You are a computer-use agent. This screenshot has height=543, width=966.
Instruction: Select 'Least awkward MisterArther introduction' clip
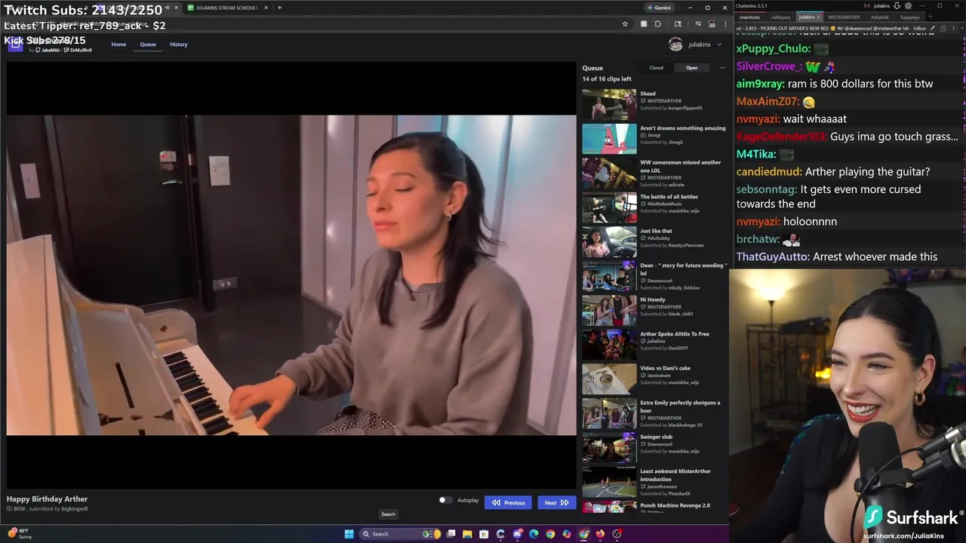(609, 482)
